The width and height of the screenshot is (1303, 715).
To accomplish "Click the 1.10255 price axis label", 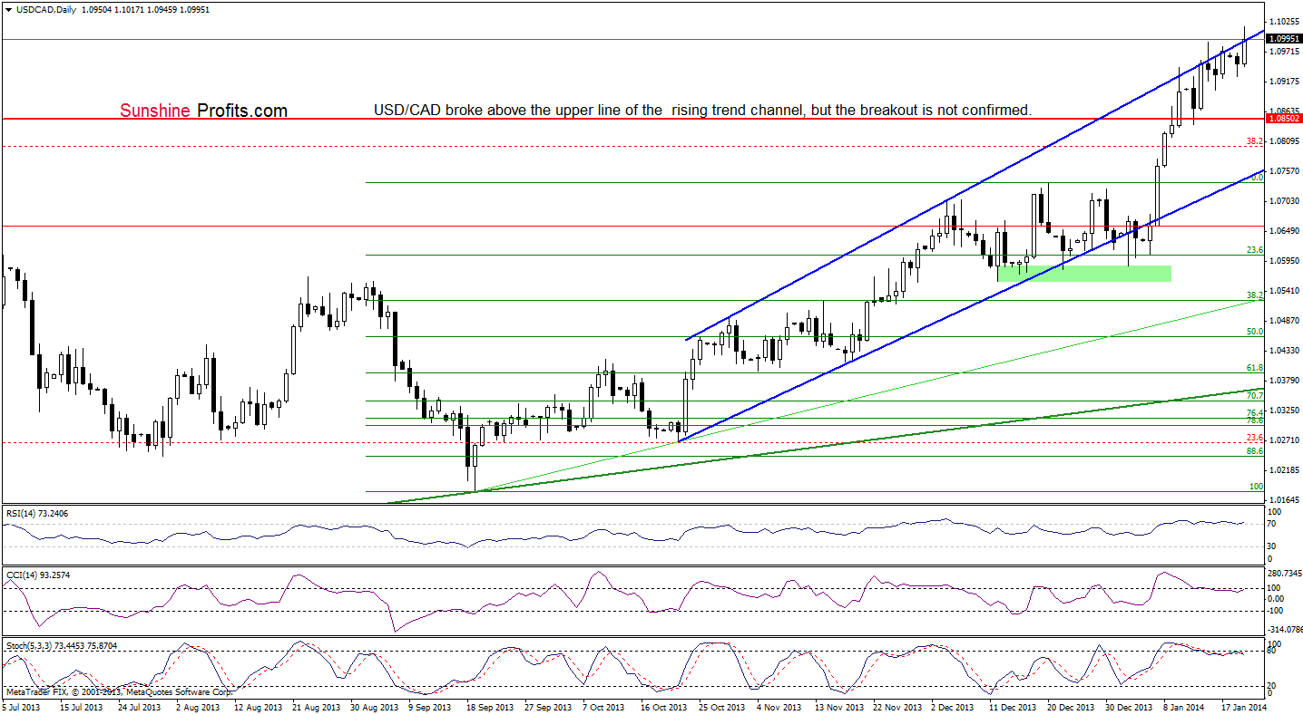I will (1285, 21).
